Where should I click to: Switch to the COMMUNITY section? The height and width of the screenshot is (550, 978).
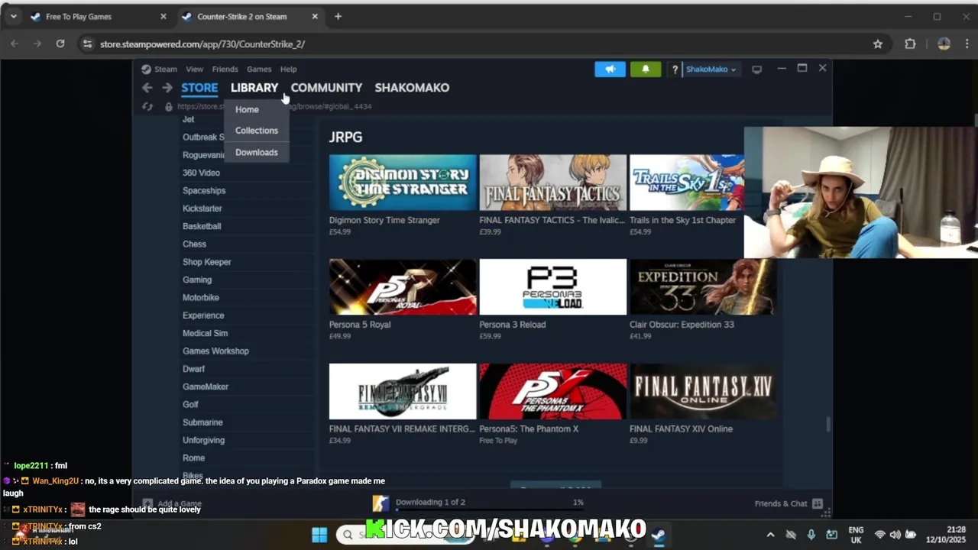point(326,88)
